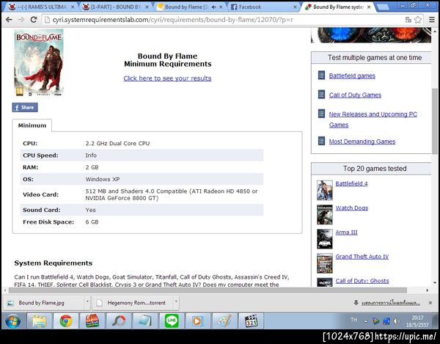Expand options for Bound by Flame.jpg download
Screen dimensions: 440x344
click(x=87, y=302)
